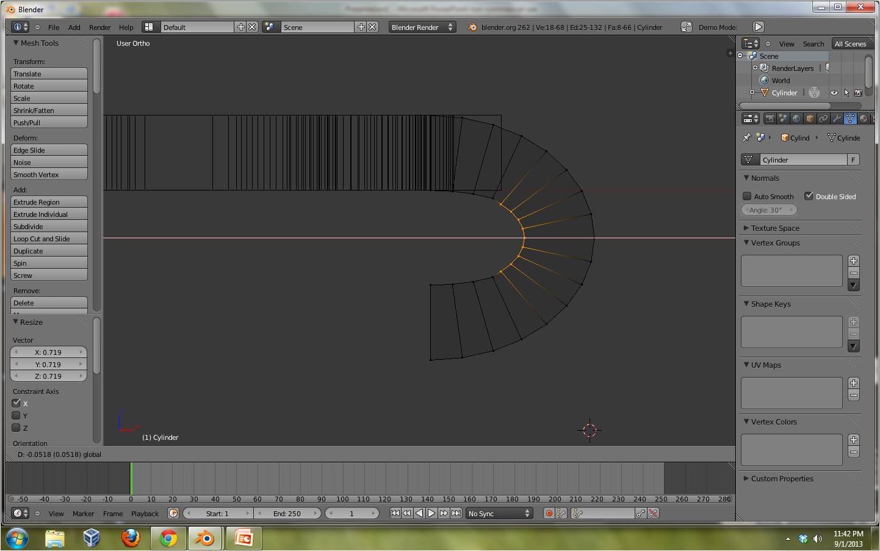
Task: Add a new UV map
Action: click(854, 383)
